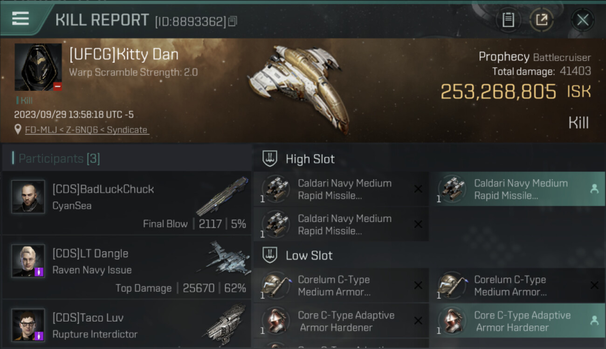
Task: Close the kill report window
Action: click(583, 20)
